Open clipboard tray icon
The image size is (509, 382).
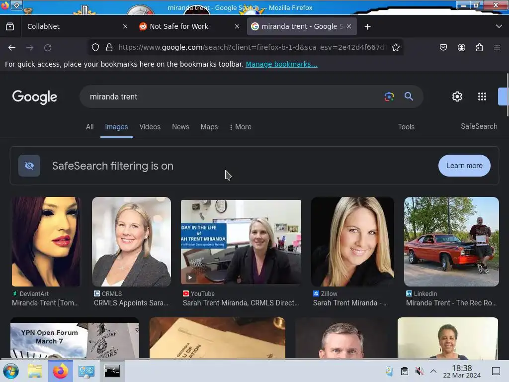coord(405,371)
